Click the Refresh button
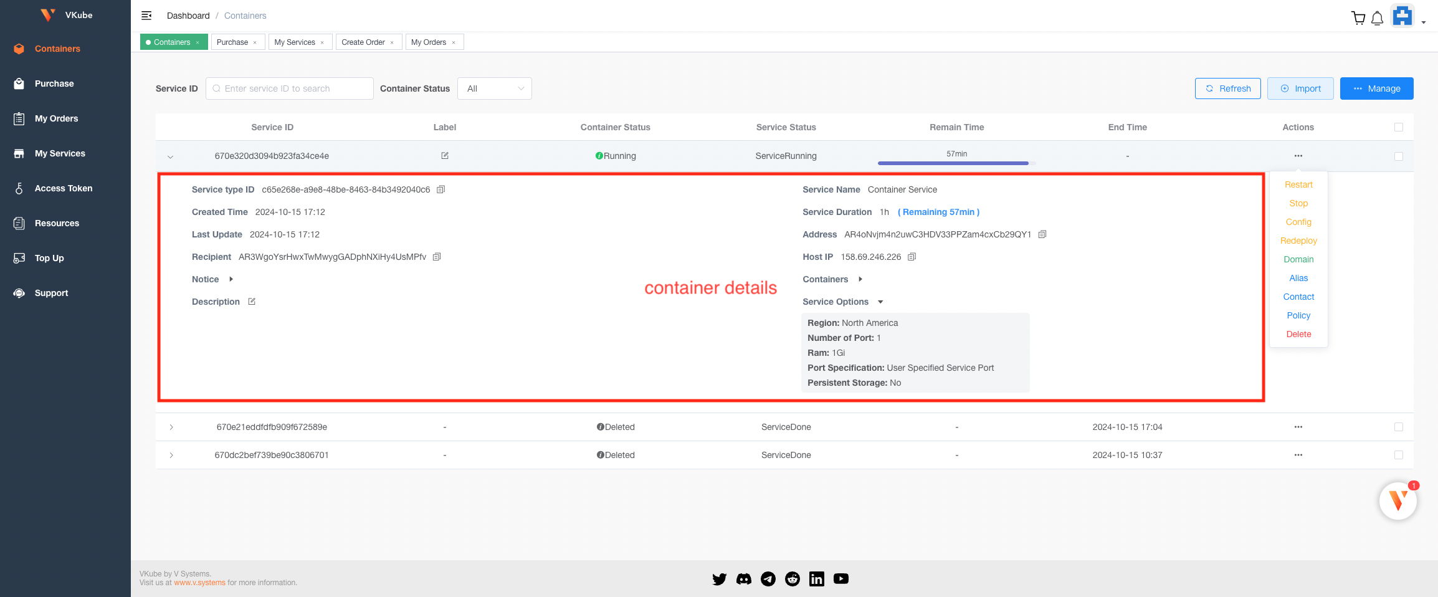Image resolution: width=1438 pixels, height=597 pixels. click(x=1227, y=88)
